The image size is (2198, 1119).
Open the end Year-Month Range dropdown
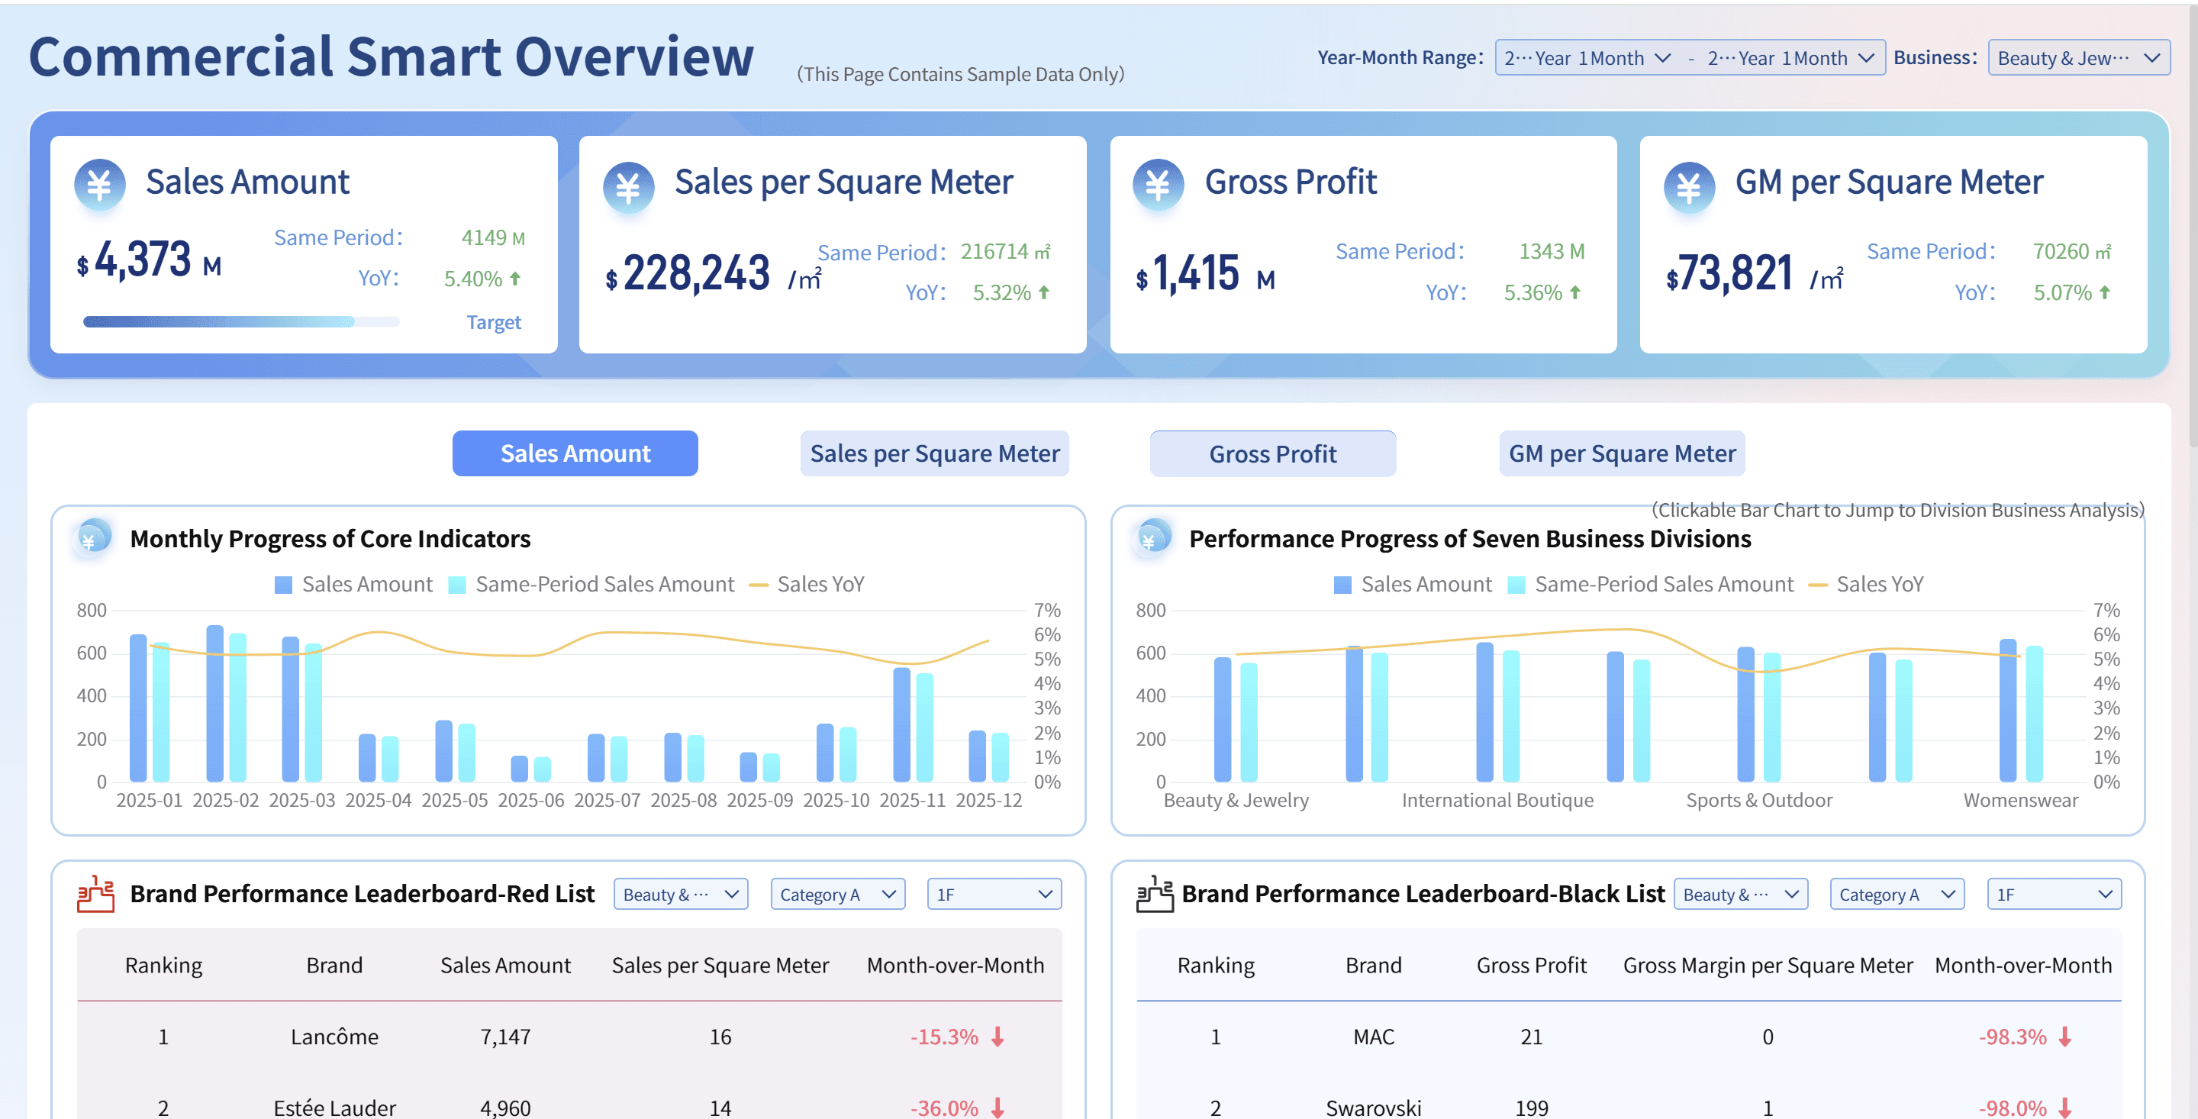(x=1790, y=58)
